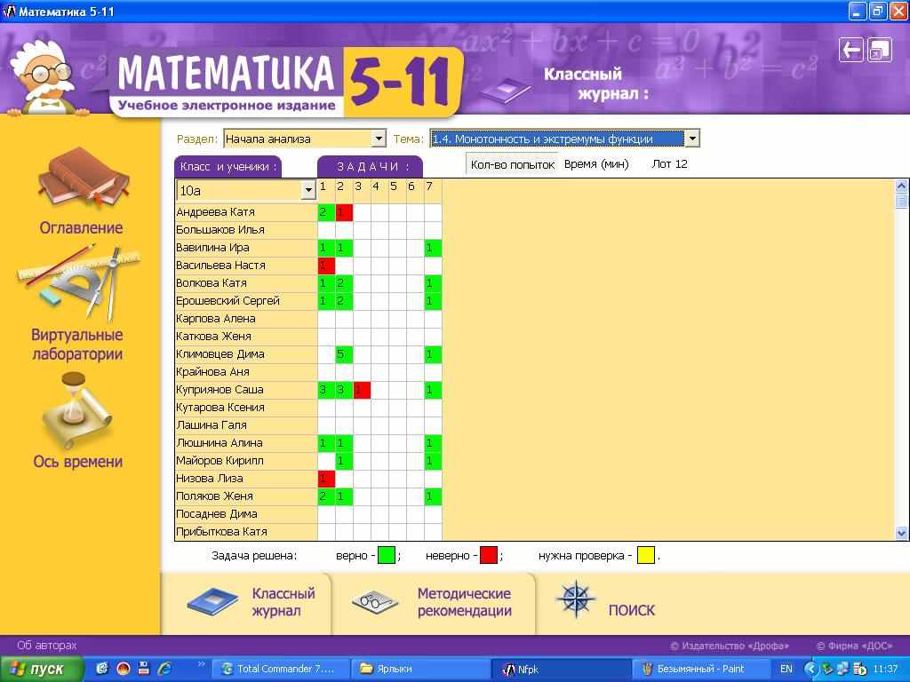Select the Лот 12 tab
This screenshot has width=910, height=682.
click(x=669, y=164)
